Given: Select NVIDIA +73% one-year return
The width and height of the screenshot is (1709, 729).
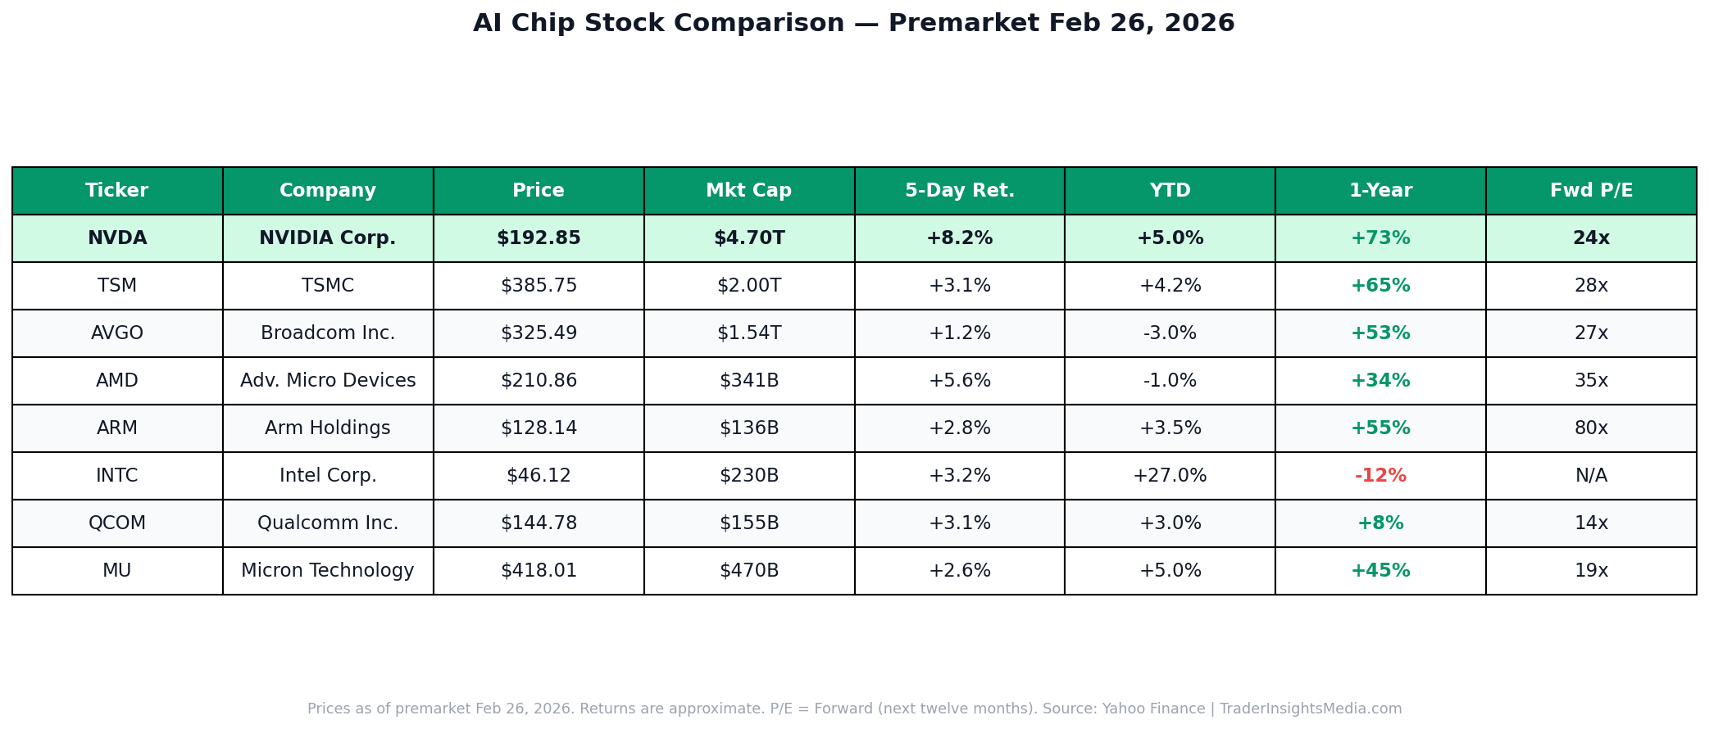Looking at the screenshot, I should click(1380, 238).
